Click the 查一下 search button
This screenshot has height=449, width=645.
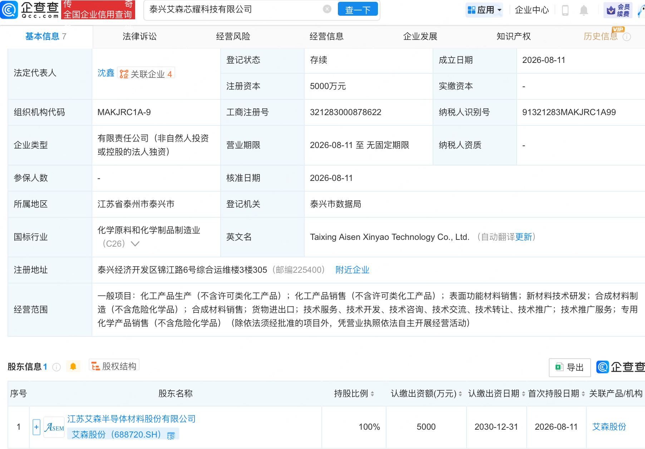pyautogui.click(x=358, y=9)
